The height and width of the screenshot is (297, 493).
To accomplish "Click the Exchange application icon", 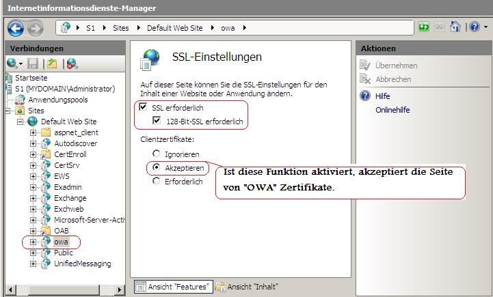I will point(46,198).
